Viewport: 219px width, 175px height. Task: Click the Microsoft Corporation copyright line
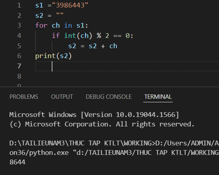[102, 124]
